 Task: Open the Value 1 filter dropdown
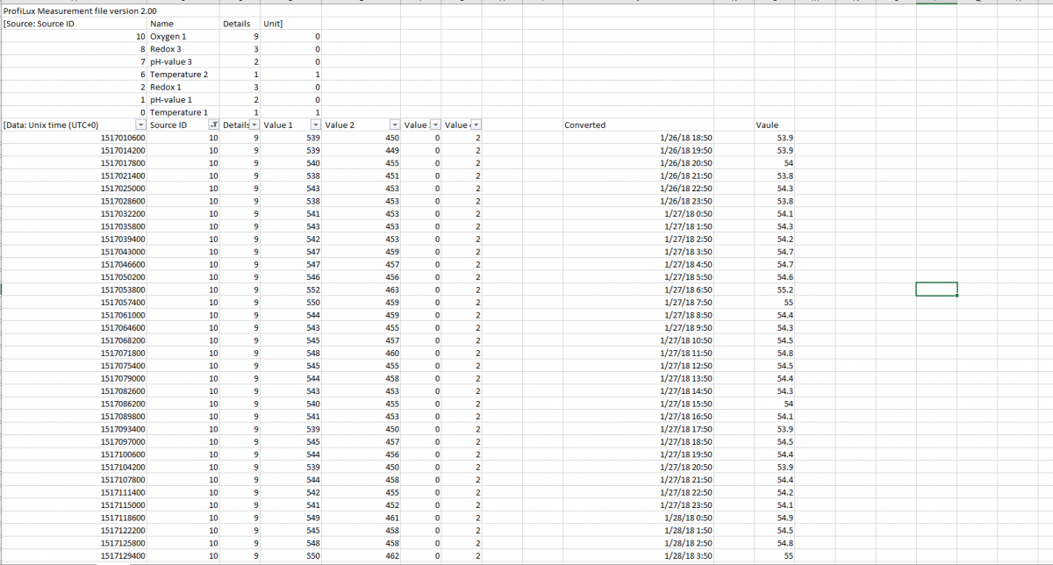pyautogui.click(x=315, y=125)
